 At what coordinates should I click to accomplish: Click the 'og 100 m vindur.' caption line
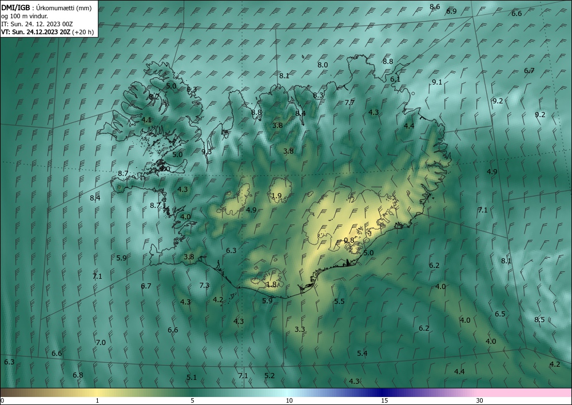pyautogui.click(x=25, y=16)
